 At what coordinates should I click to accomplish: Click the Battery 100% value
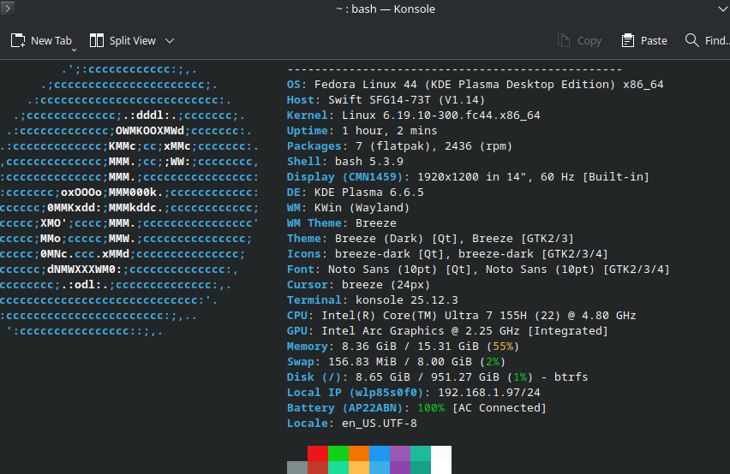tap(431, 407)
